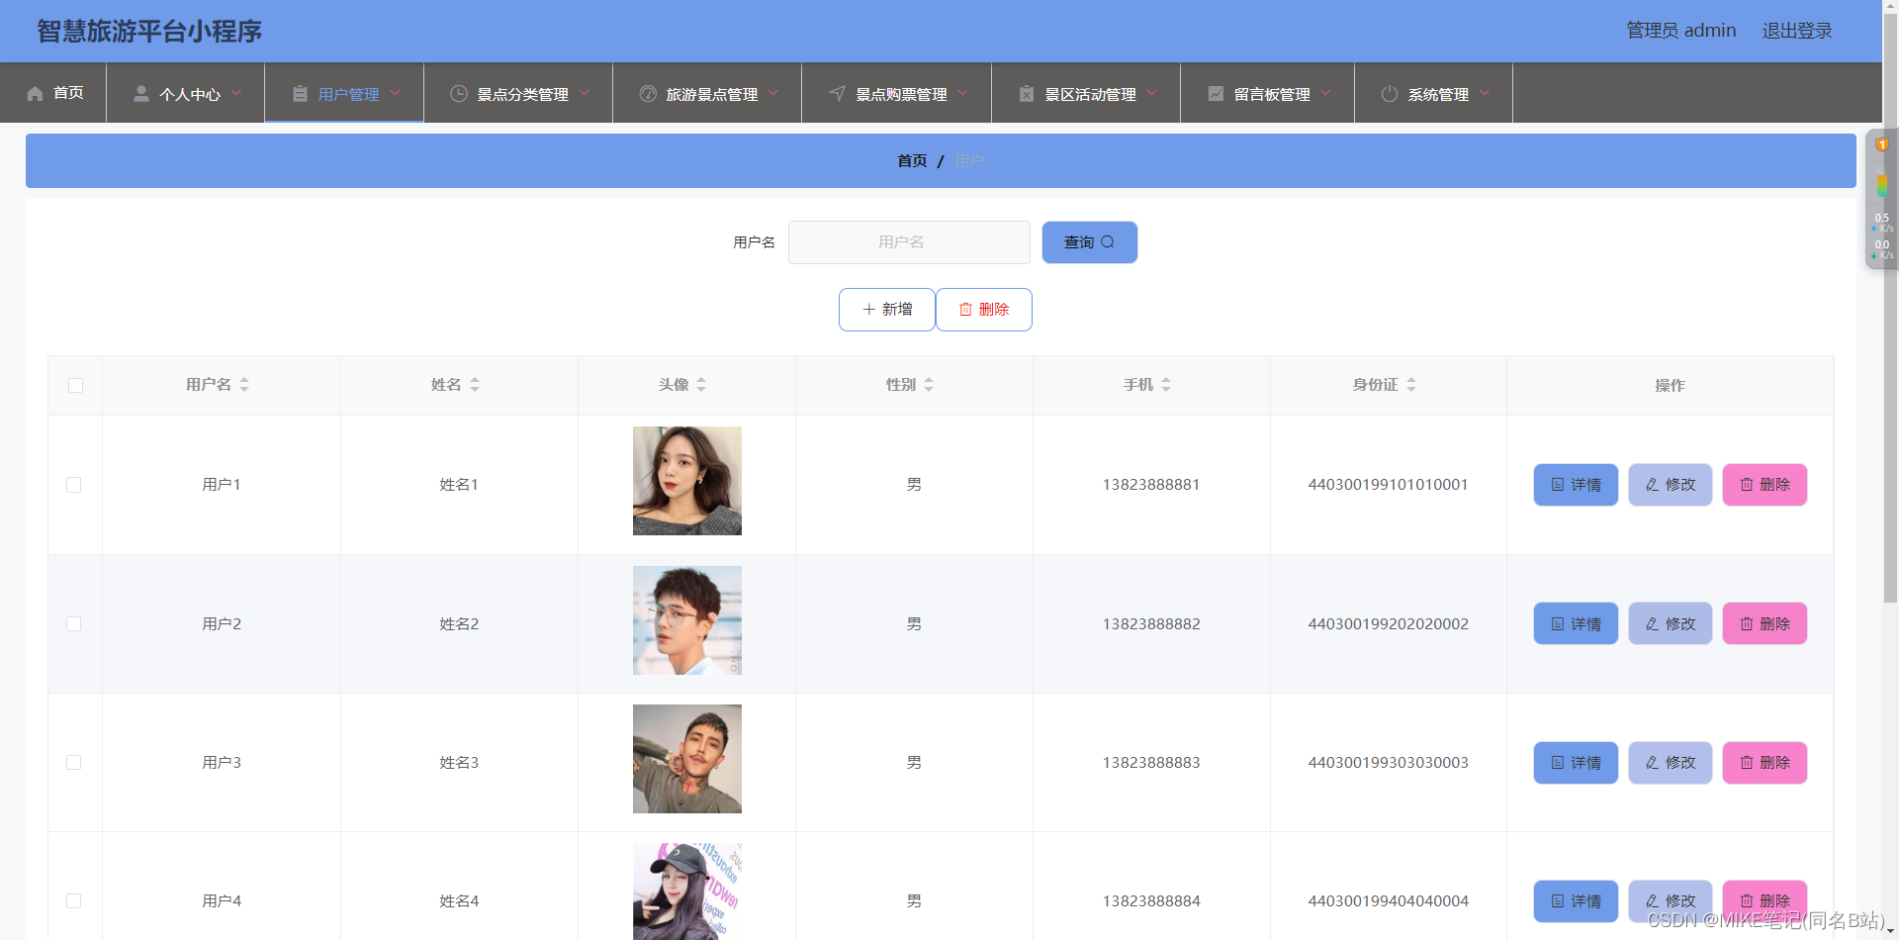
Task: Click the trash icon in the toolbar 删除 button
Action: click(x=965, y=310)
